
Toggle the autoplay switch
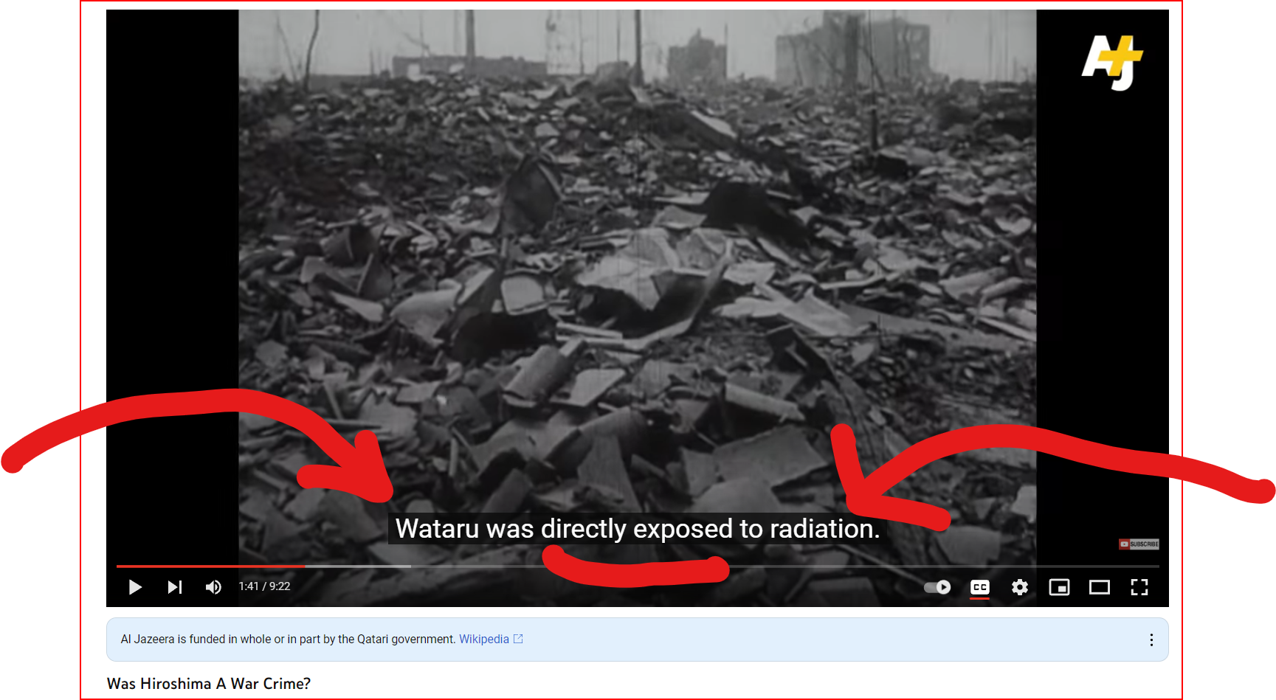coord(937,587)
